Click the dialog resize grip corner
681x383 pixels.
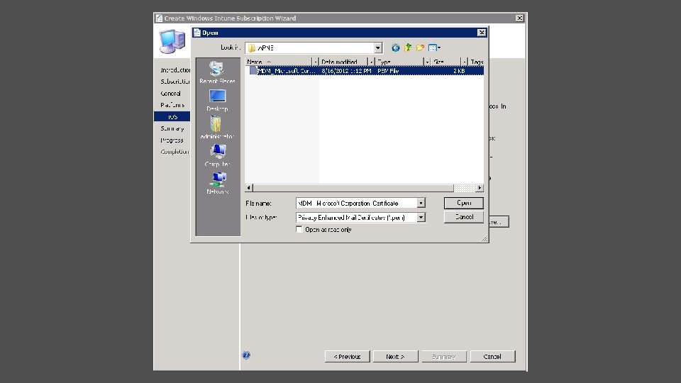(x=485, y=238)
